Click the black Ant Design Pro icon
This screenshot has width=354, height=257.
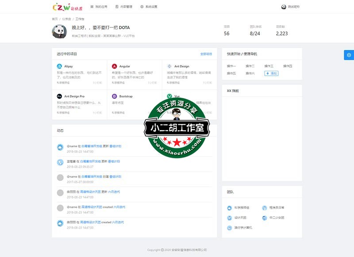[59, 96]
